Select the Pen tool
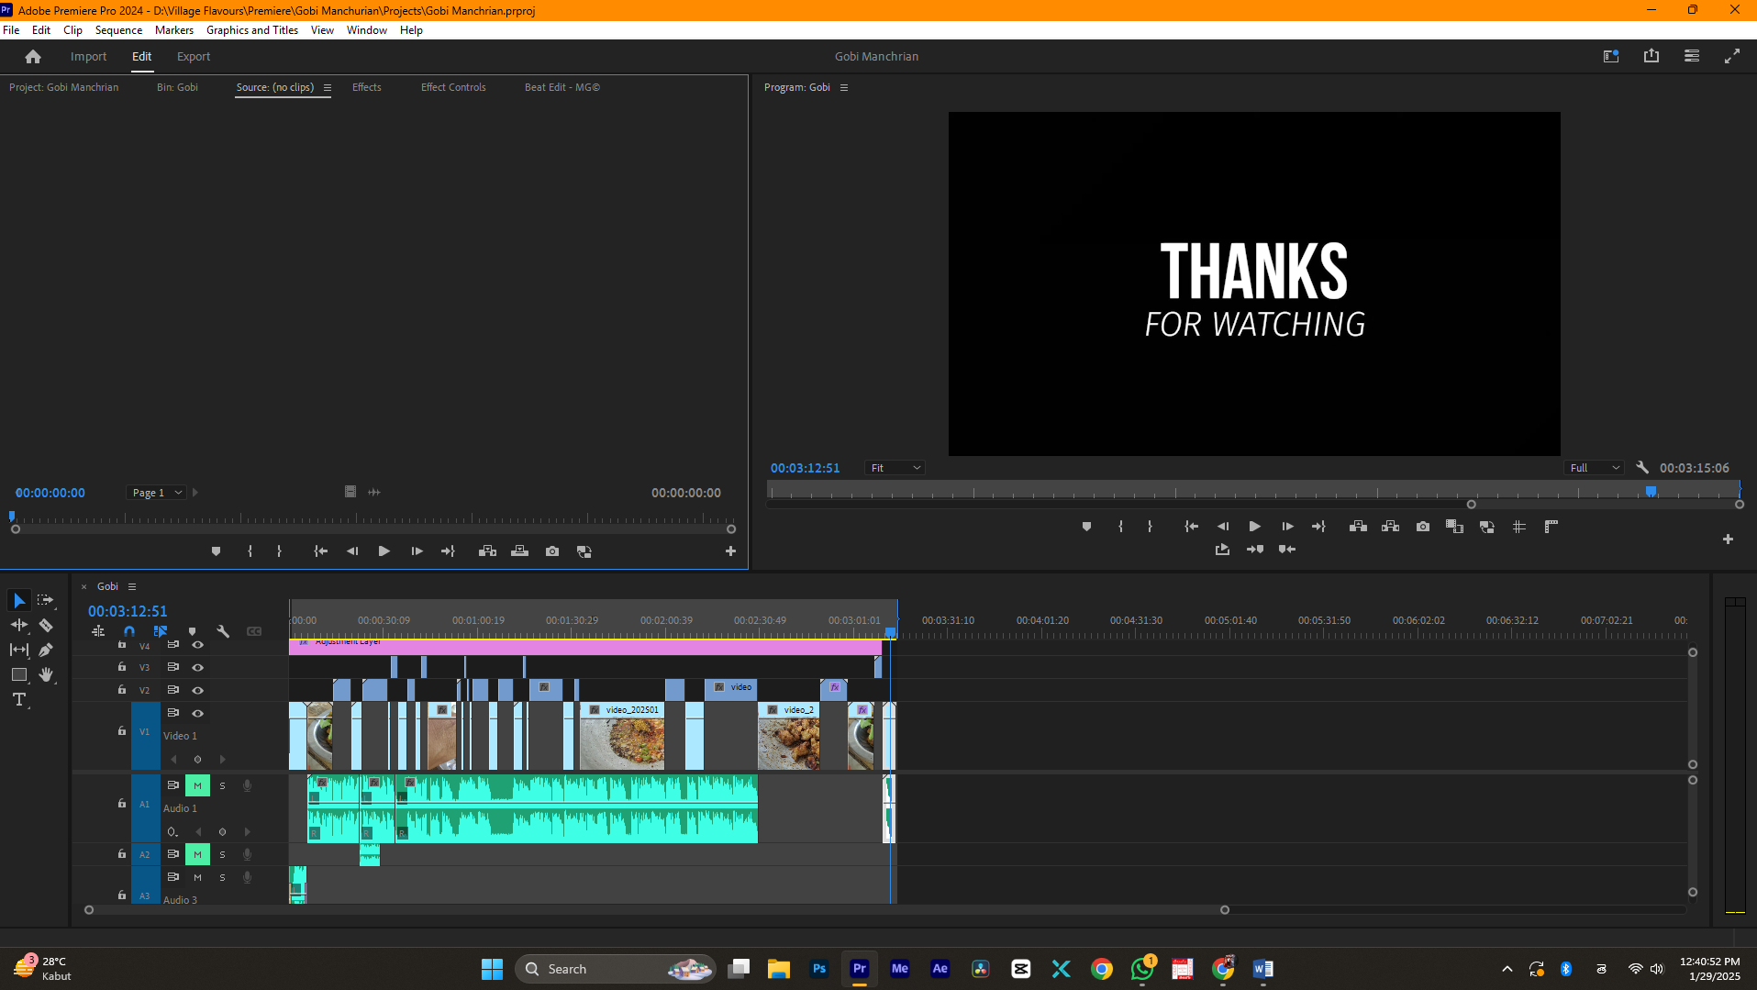This screenshot has width=1757, height=990. [x=46, y=650]
